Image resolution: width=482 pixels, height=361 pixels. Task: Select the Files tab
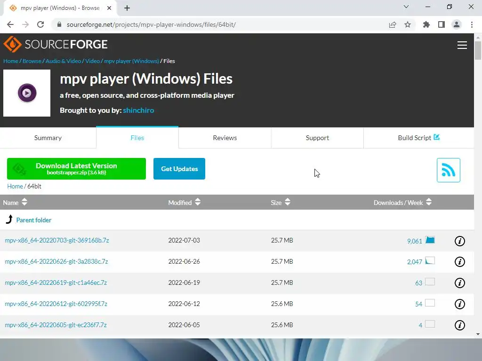pos(137,138)
